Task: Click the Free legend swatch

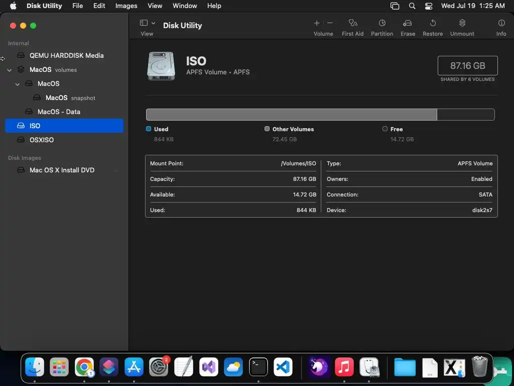Action: coord(385,129)
